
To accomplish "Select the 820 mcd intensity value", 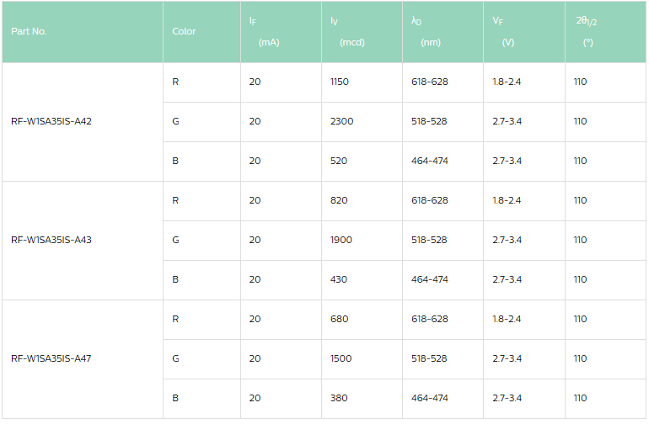I will click(339, 200).
